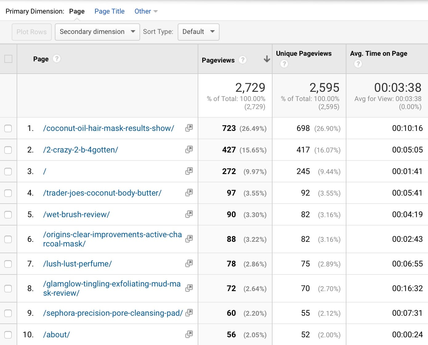Sort by the Page column header

(x=41, y=59)
